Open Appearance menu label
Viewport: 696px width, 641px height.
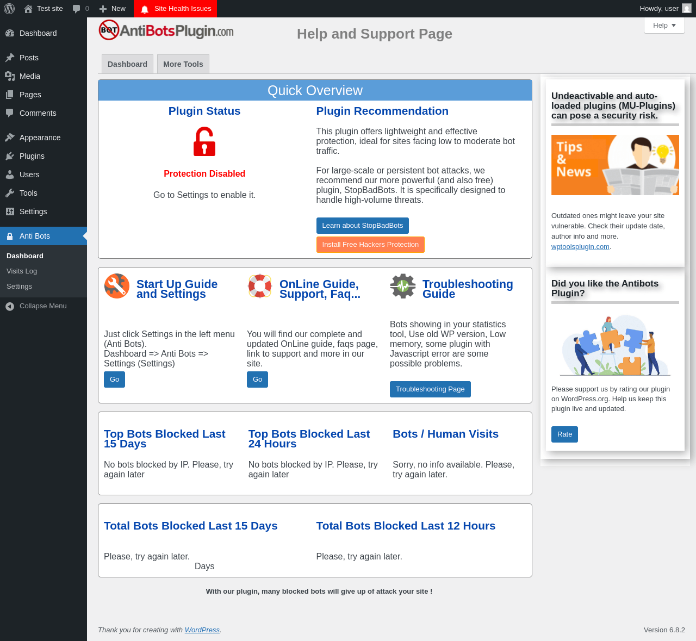coord(40,138)
